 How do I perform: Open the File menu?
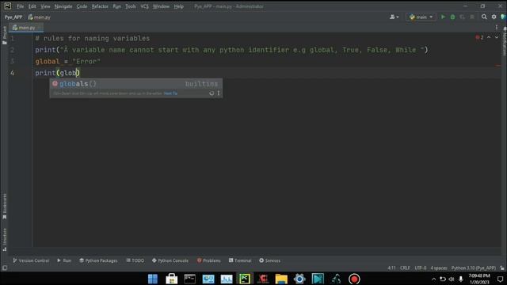click(20, 6)
